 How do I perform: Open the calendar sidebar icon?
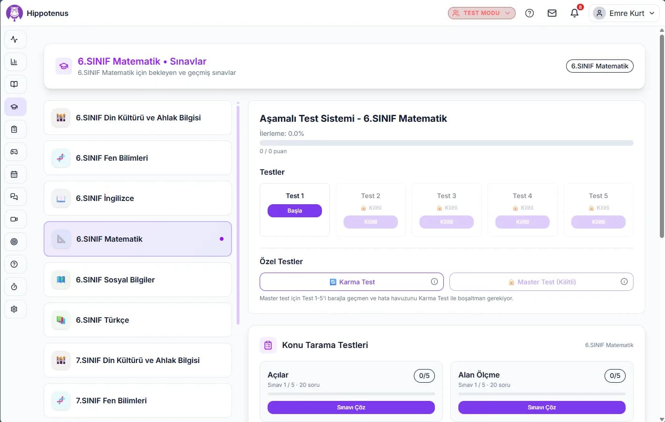pyautogui.click(x=14, y=174)
